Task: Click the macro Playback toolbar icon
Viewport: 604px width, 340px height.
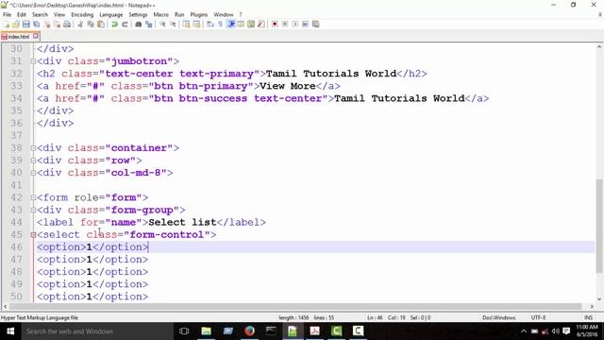Action: click(294, 25)
